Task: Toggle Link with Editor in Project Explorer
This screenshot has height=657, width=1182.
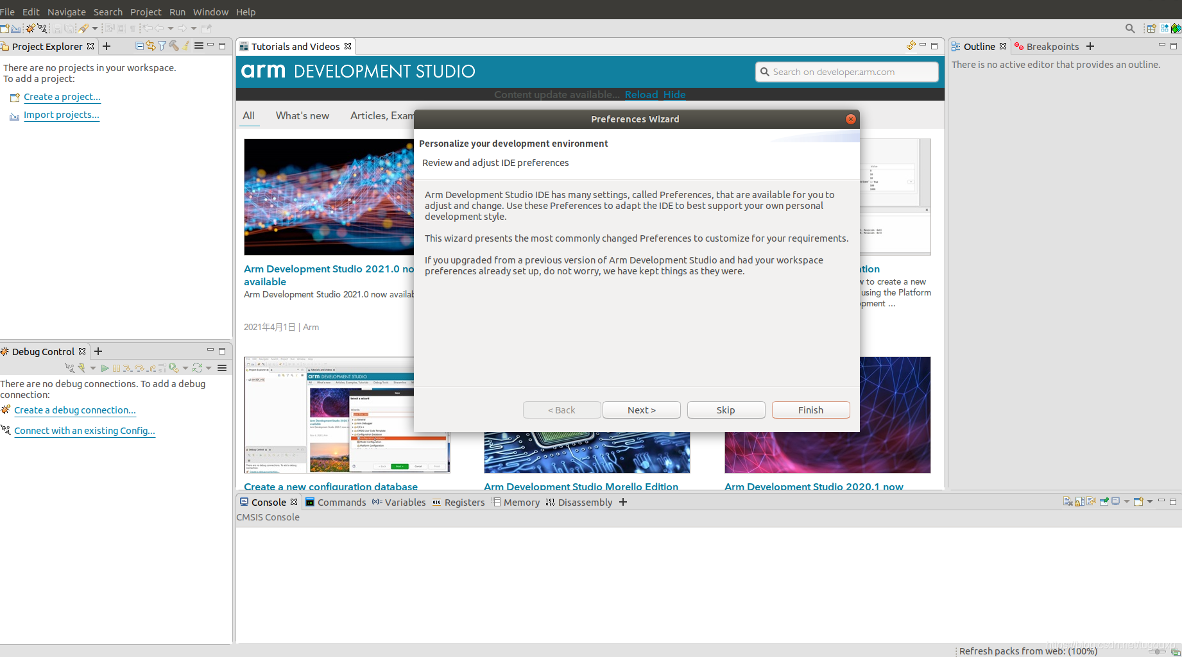Action: [150, 46]
